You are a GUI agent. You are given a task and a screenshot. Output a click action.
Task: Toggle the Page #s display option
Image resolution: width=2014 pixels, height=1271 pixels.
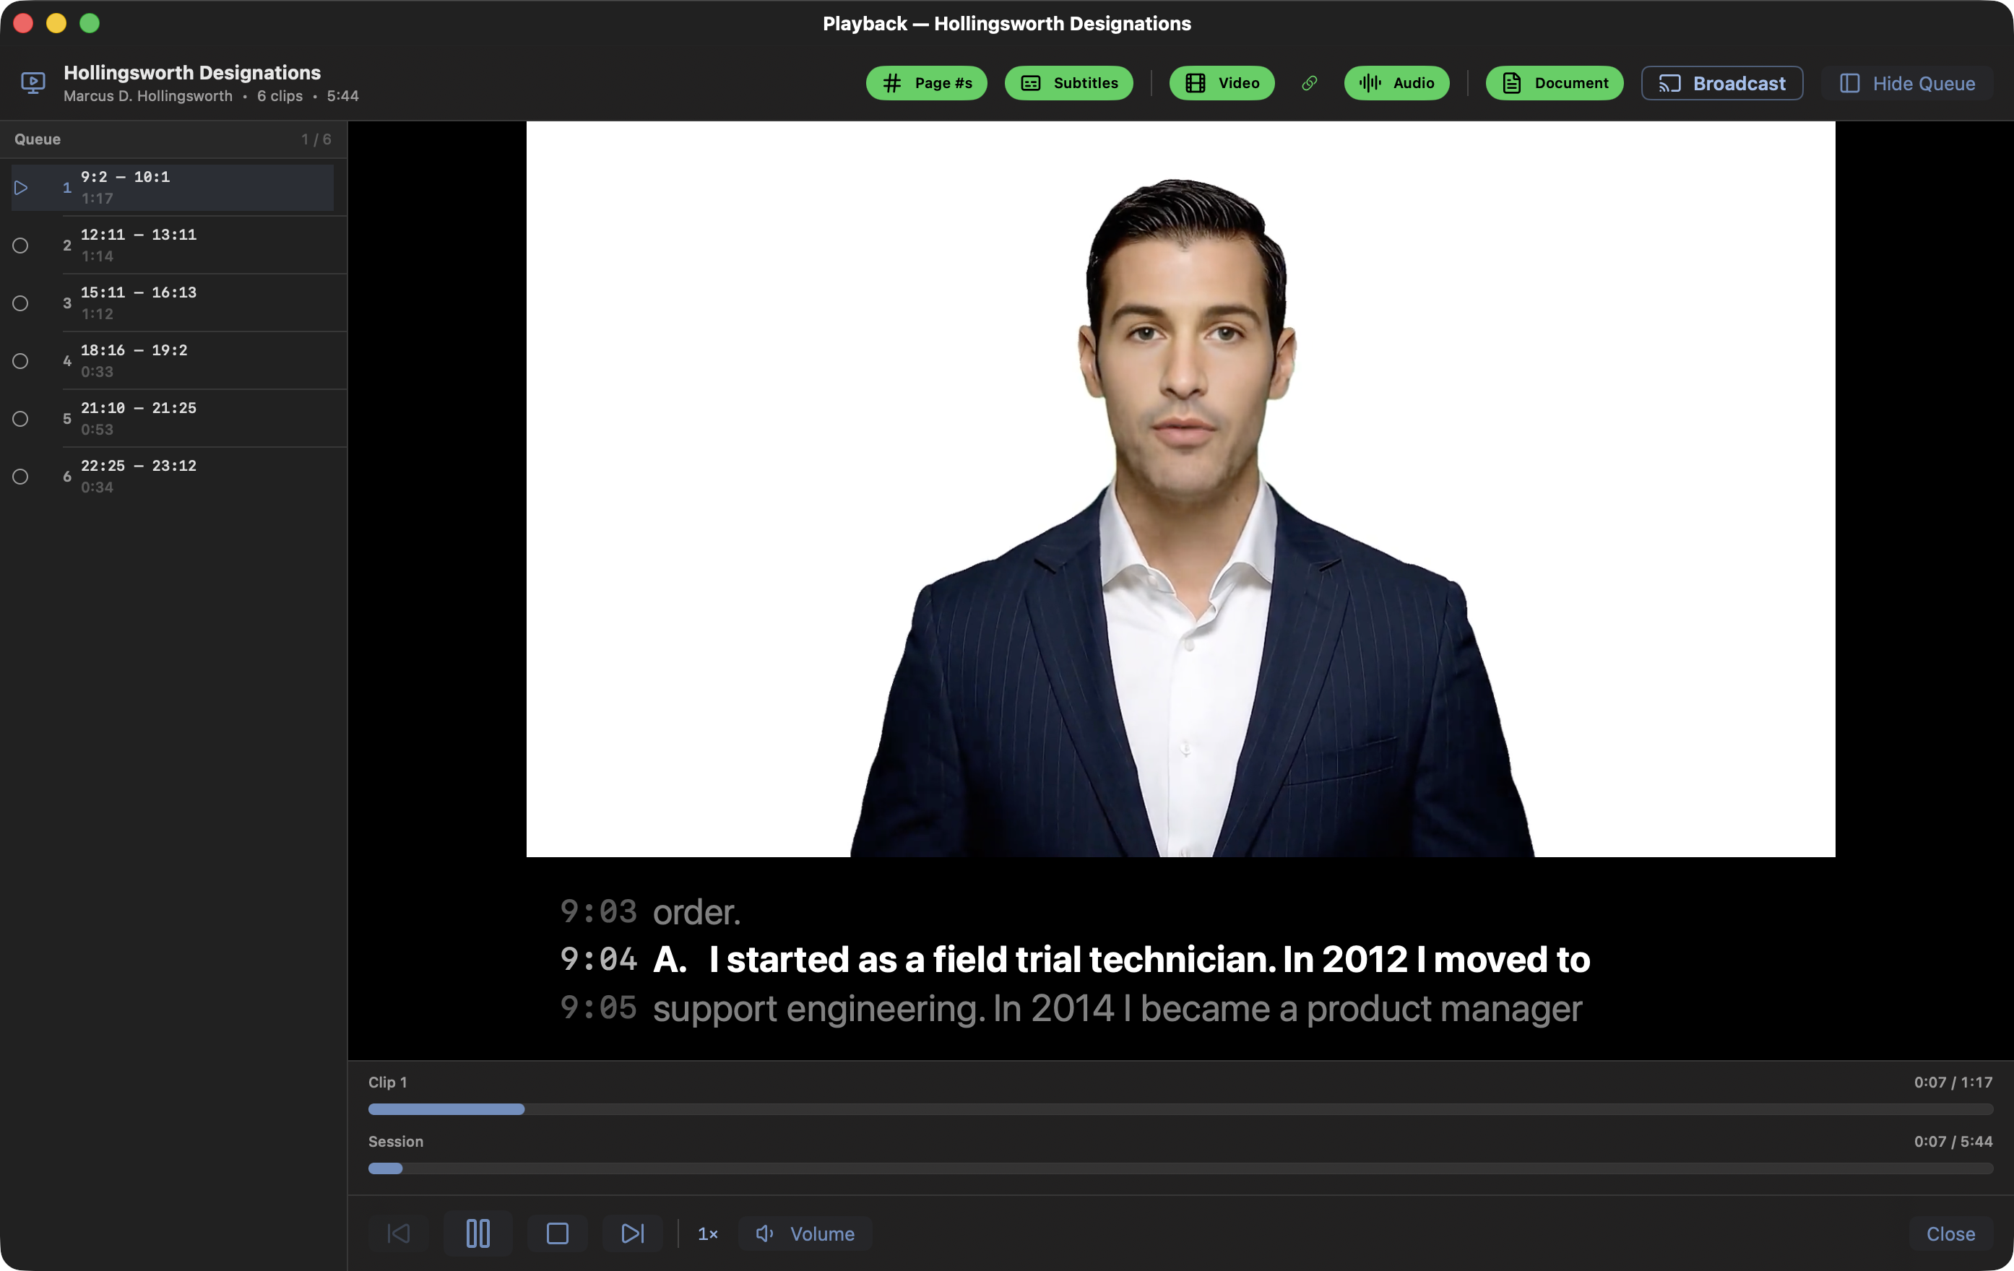tap(926, 83)
